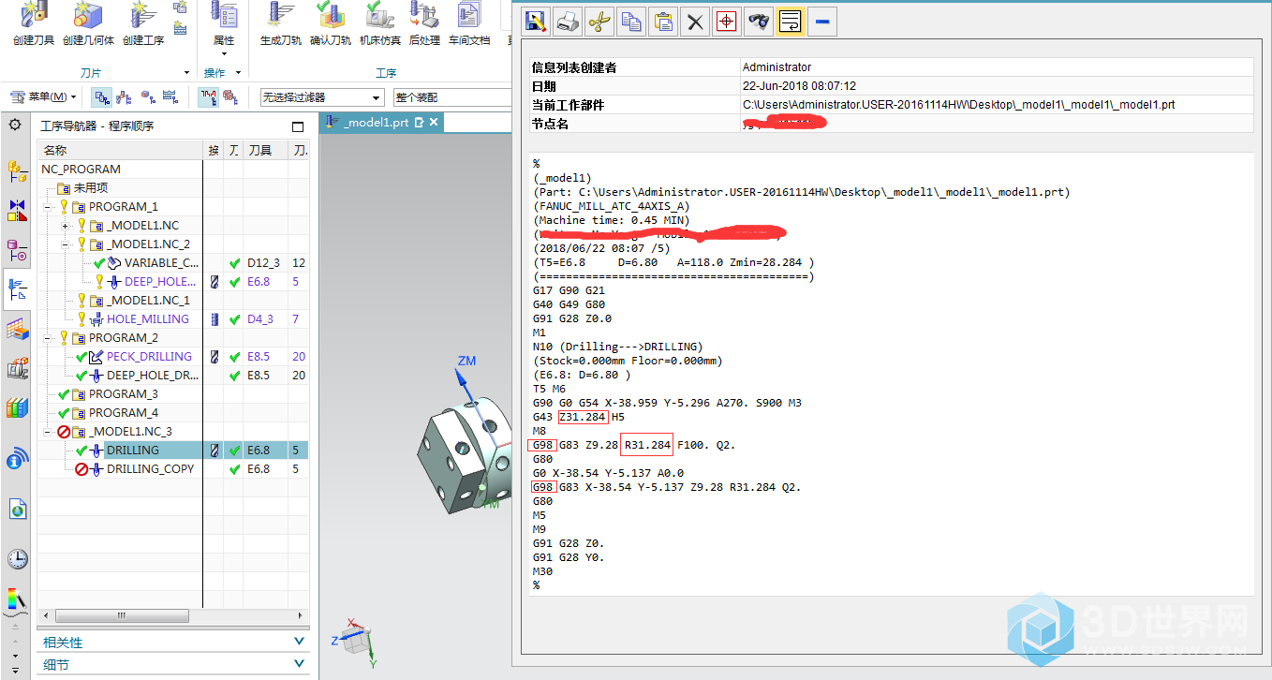The image size is (1272, 680).
Task: Select the DRILLING operation row
Action: tap(173, 451)
